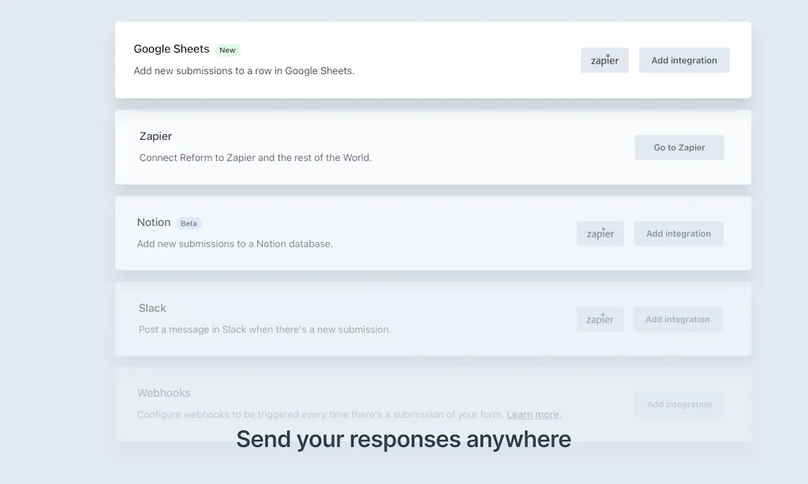Screen dimensions: 808x484
Task: Add the Notion integration
Action: pos(679,233)
